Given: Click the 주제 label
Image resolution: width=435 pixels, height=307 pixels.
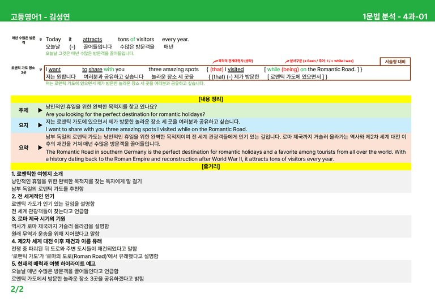Looking at the screenshot, I should point(24,110).
